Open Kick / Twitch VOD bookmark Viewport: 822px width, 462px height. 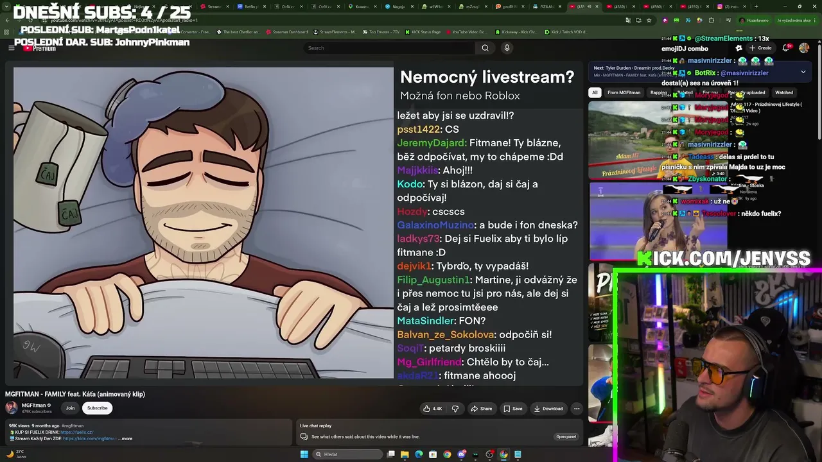(566, 31)
